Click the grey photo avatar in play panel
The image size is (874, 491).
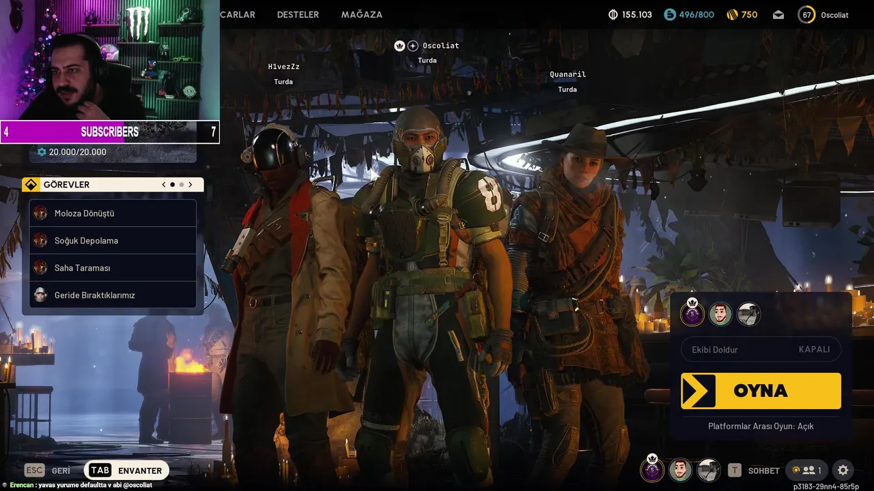pyautogui.click(x=748, y=314)
